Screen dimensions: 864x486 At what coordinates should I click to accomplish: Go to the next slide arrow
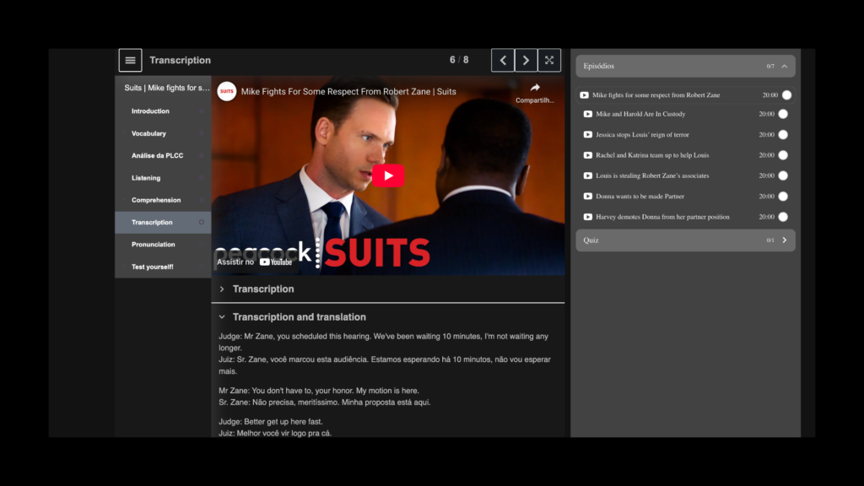(526, 61)
